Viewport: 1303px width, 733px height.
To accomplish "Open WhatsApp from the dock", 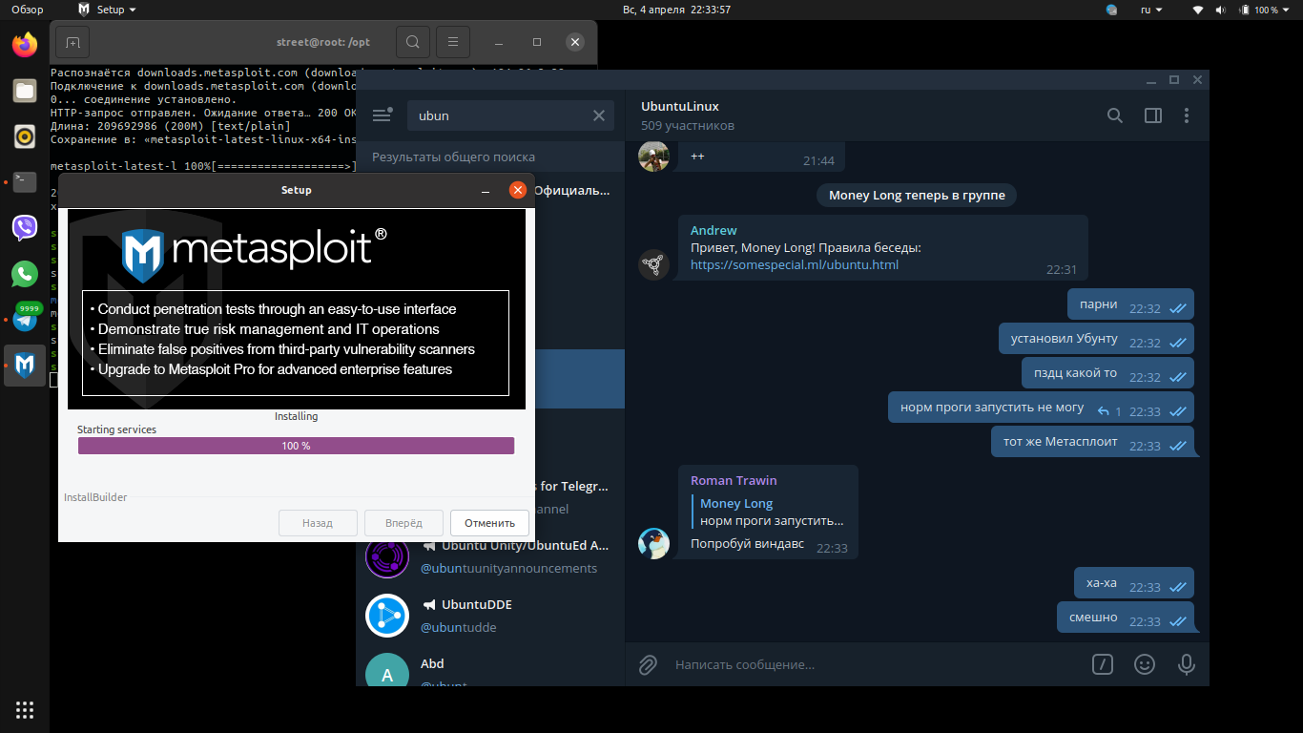I will click(x=25, y=274).
